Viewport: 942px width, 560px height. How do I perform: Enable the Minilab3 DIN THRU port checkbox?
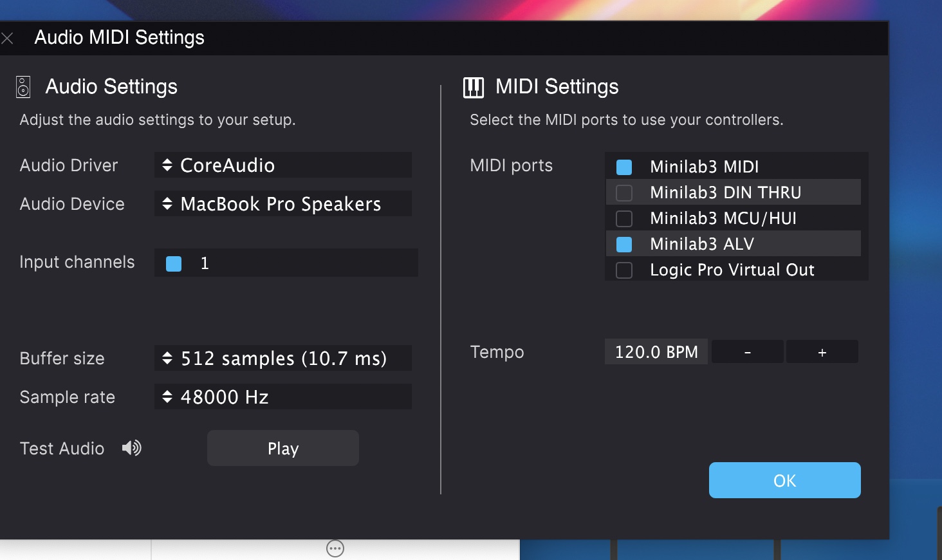(624, 193)
